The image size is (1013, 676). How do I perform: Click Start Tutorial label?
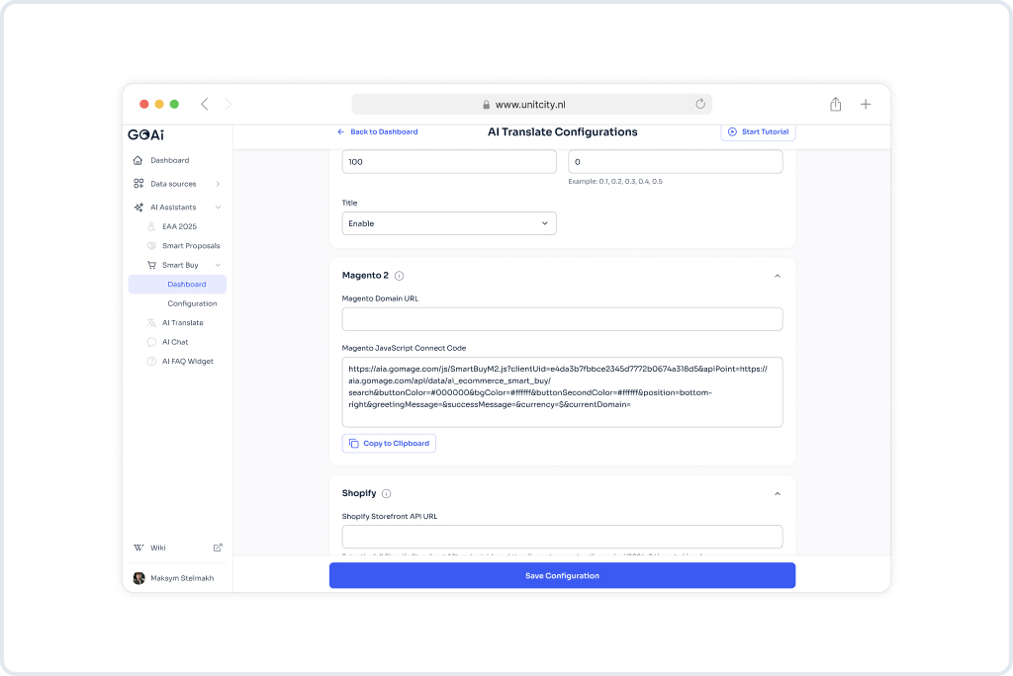coord(765,131)
